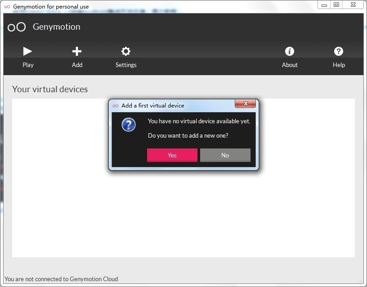Click the blue question mark dialog icon

(129, 125)
